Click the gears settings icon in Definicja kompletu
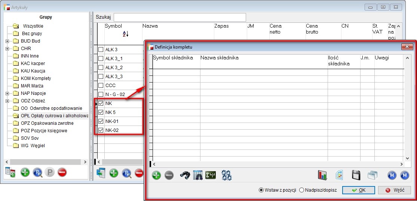The width and height of the screenshot is (417, 201). [x=227, y=175]
